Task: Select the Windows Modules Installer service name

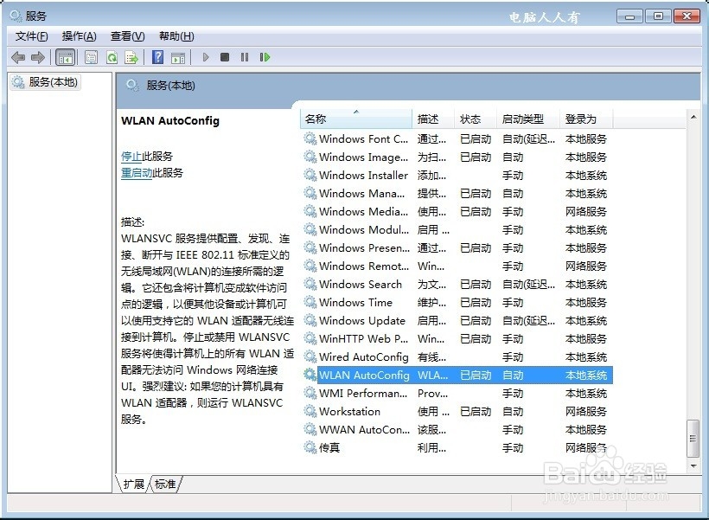Action: tap(363, 230)
